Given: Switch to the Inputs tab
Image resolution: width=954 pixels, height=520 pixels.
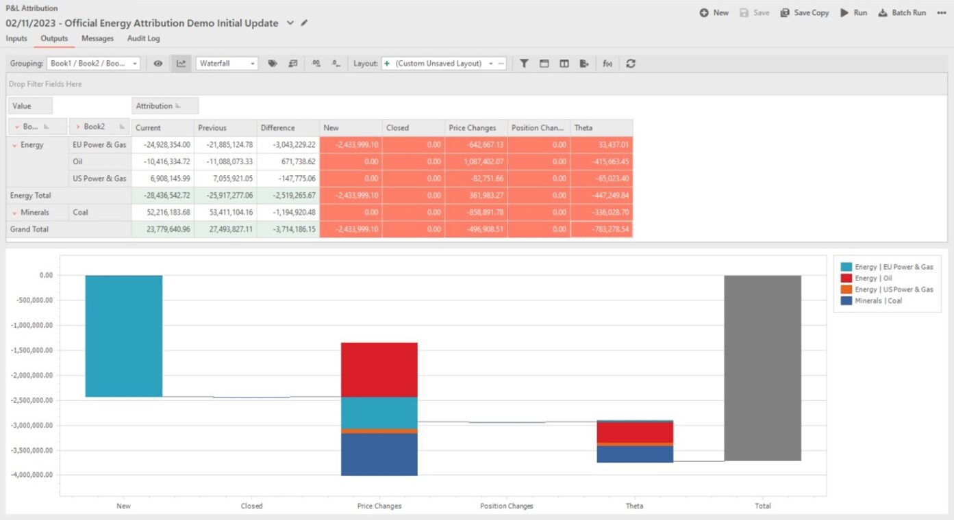Looking at the screenshot, I should point(16,38).
